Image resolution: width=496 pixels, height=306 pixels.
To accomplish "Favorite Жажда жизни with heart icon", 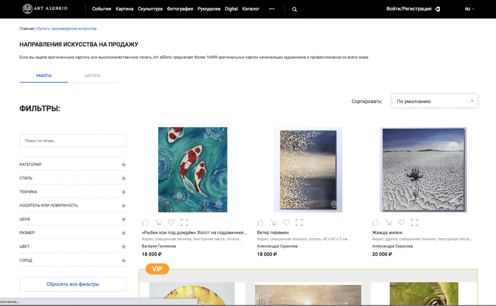I will (402, 222).
